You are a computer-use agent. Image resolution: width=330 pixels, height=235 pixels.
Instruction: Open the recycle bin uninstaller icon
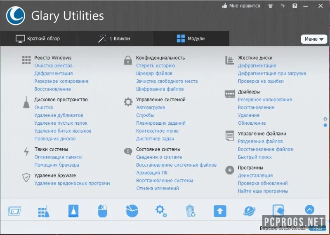pos(191,211)
